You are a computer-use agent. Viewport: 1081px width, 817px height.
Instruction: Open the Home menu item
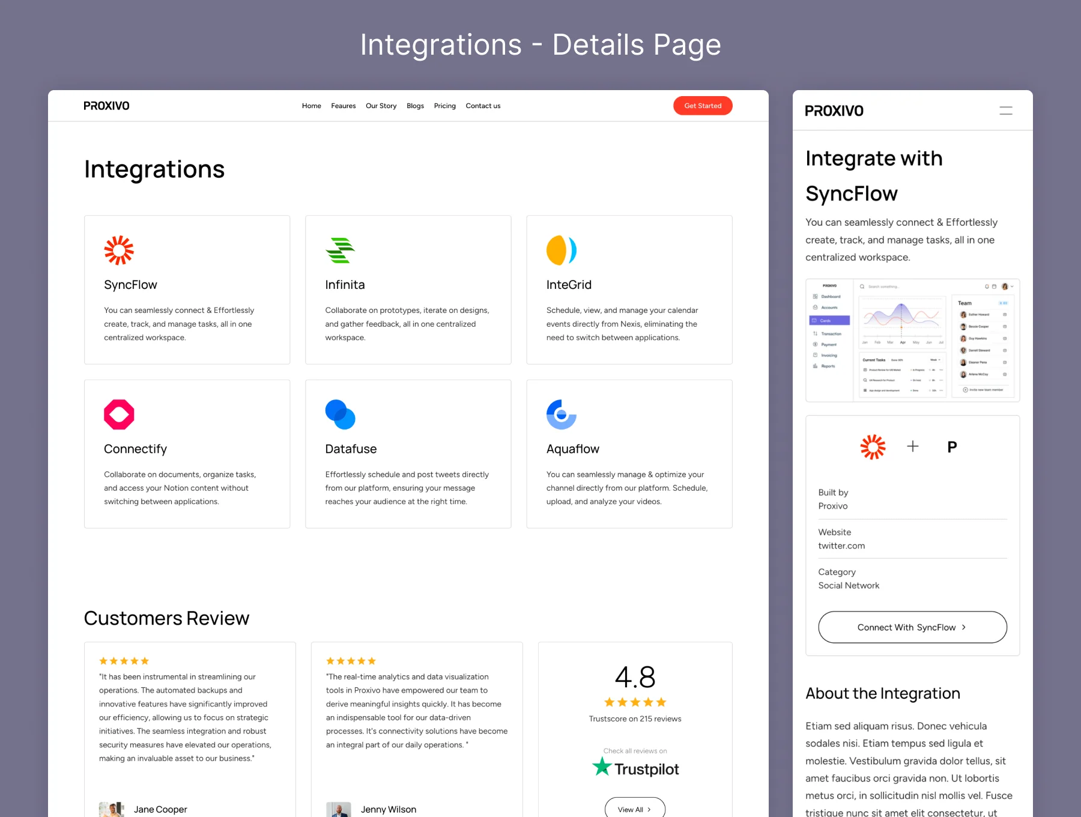point(311,106)
